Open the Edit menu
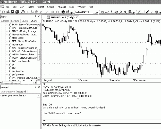Screen dimensions: 161x129 pyautogui.click(x=14, y=7)
